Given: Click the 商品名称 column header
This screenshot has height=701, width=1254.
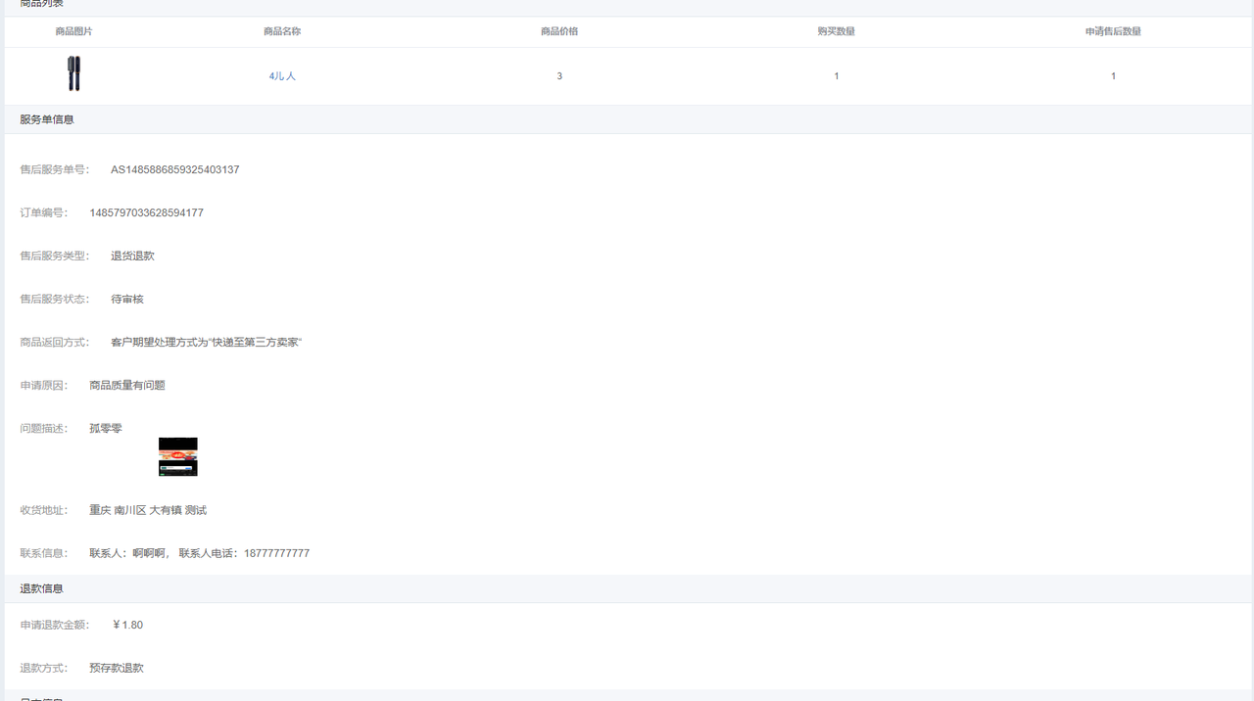Looking at the screenshot, I should click(x=282, y=31).
